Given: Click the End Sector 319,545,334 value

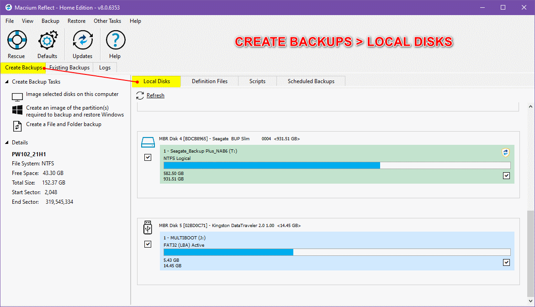Looking at the screenshot, I should (x=59, y=202).
